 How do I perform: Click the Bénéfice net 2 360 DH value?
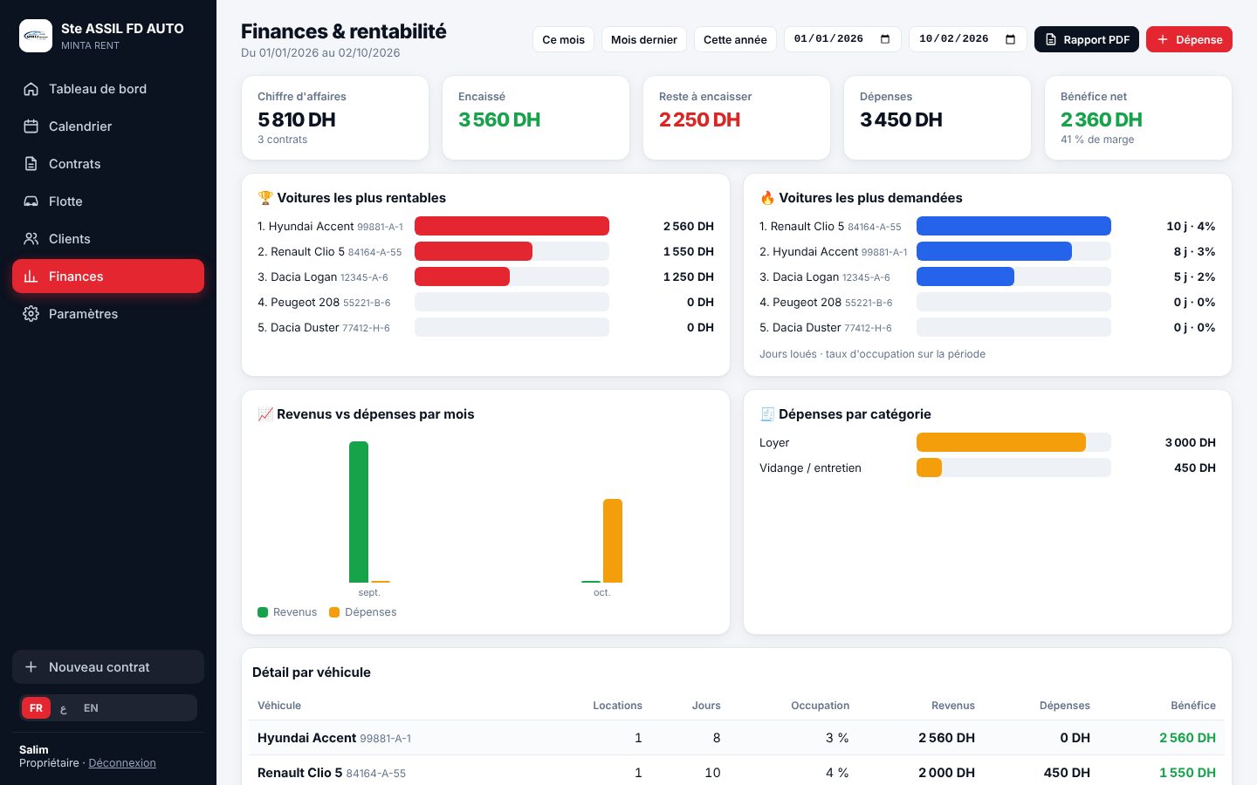click(x=1102, y=119)
